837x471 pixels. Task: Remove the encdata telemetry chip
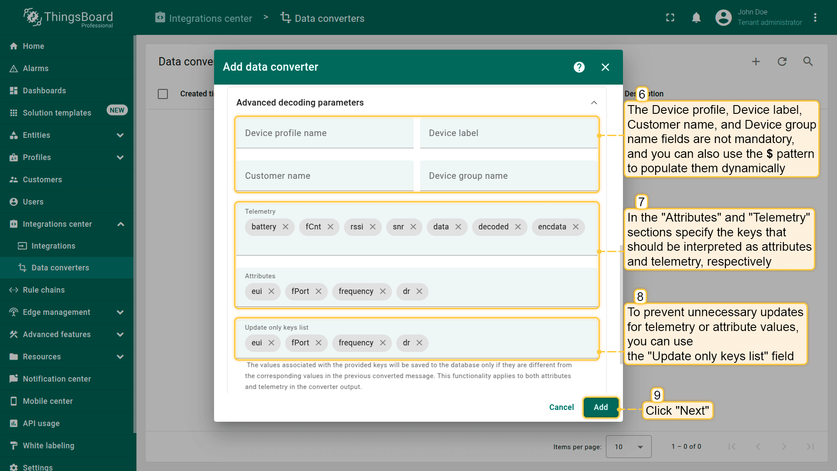[576, 227]
